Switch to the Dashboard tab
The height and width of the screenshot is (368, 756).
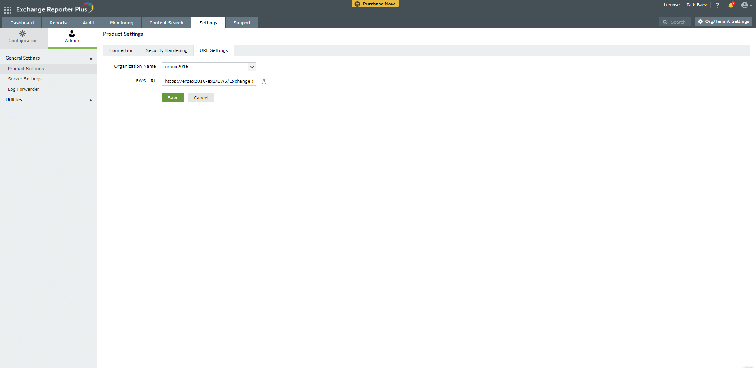tap(22, 23)
